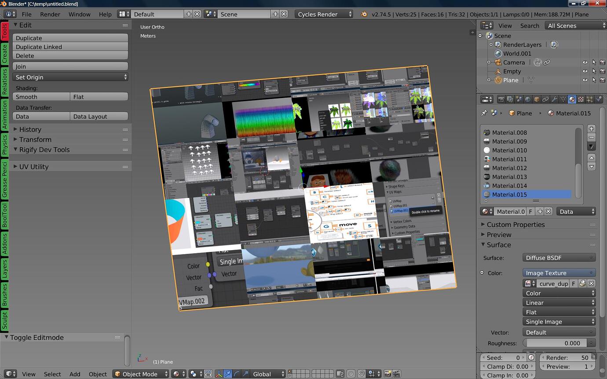Open the Window menu
The width and height of the screenshot is (607, 379).
click(80, 14)
